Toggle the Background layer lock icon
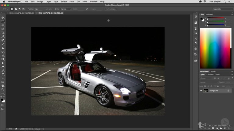 [229, 91]
